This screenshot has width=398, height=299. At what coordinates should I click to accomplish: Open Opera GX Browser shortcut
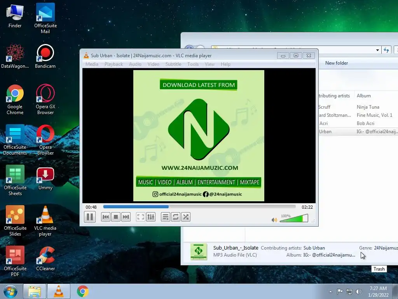[45, 99]
